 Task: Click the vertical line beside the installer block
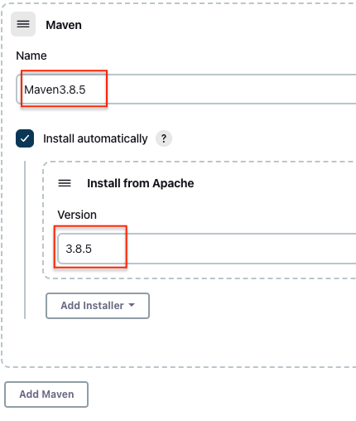pos(25,240)
